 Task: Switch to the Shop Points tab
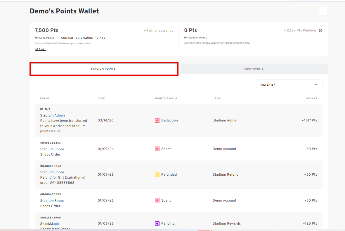[254, 69]
